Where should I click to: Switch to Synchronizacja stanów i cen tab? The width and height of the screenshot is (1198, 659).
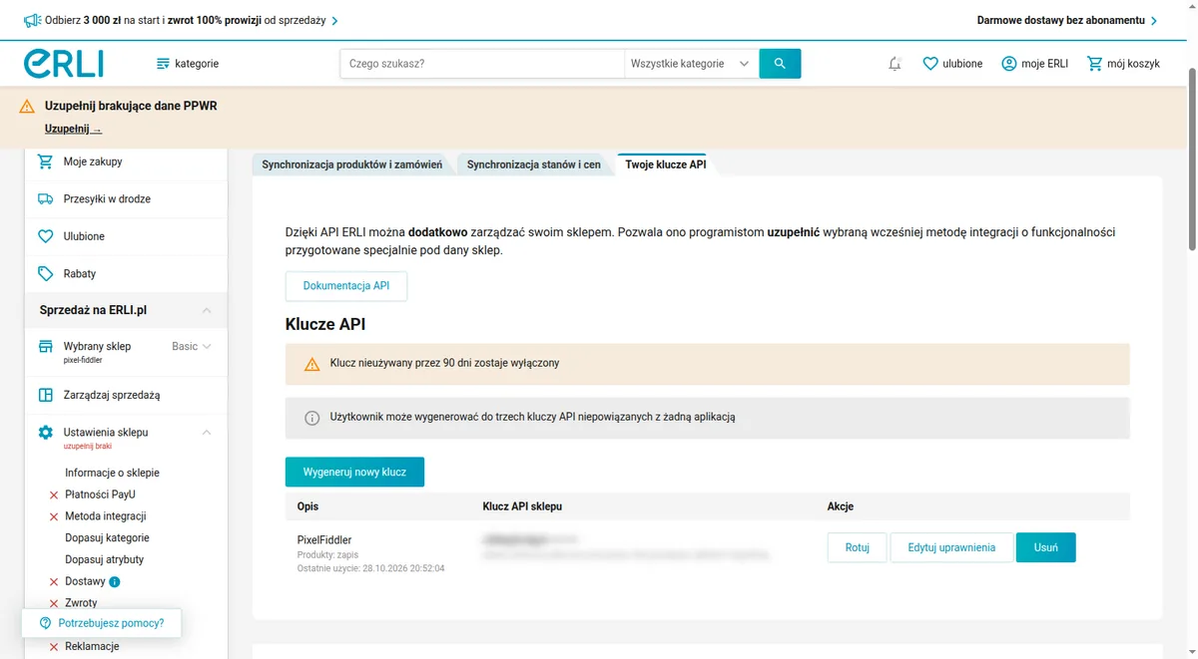[x=534, y=165]
